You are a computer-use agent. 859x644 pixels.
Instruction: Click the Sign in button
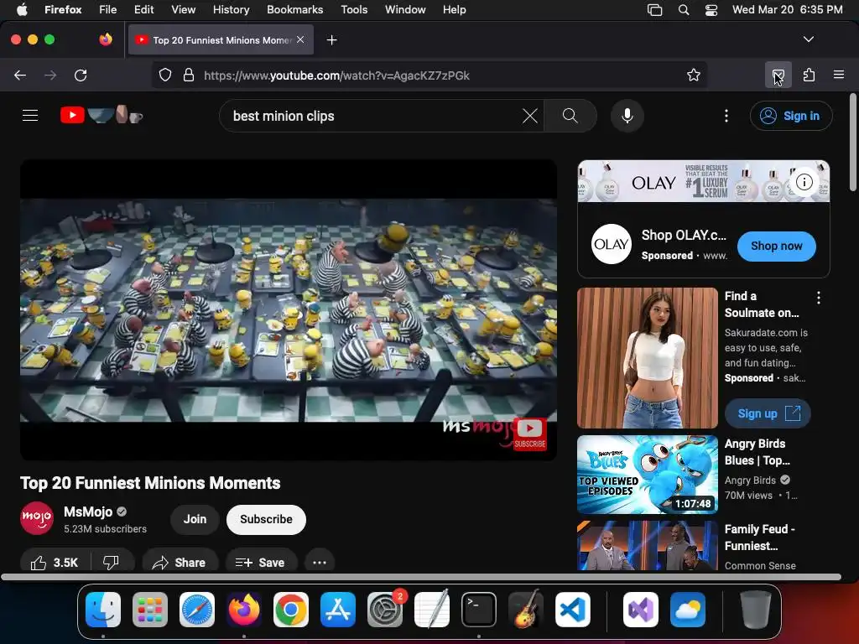click(791, 116)
